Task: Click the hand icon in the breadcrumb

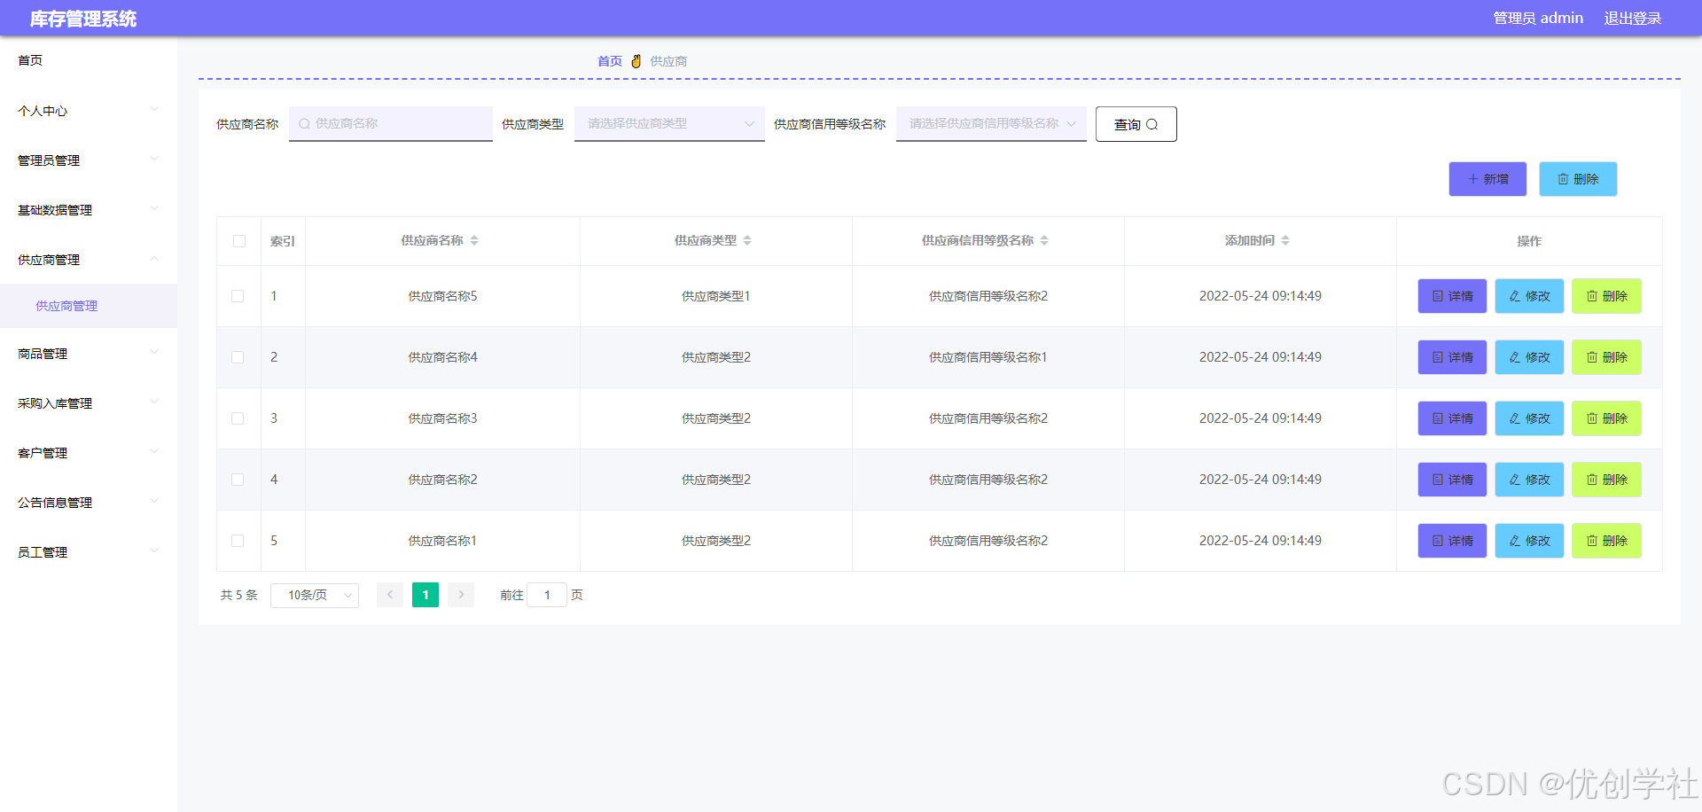Action: pos(636,61)
